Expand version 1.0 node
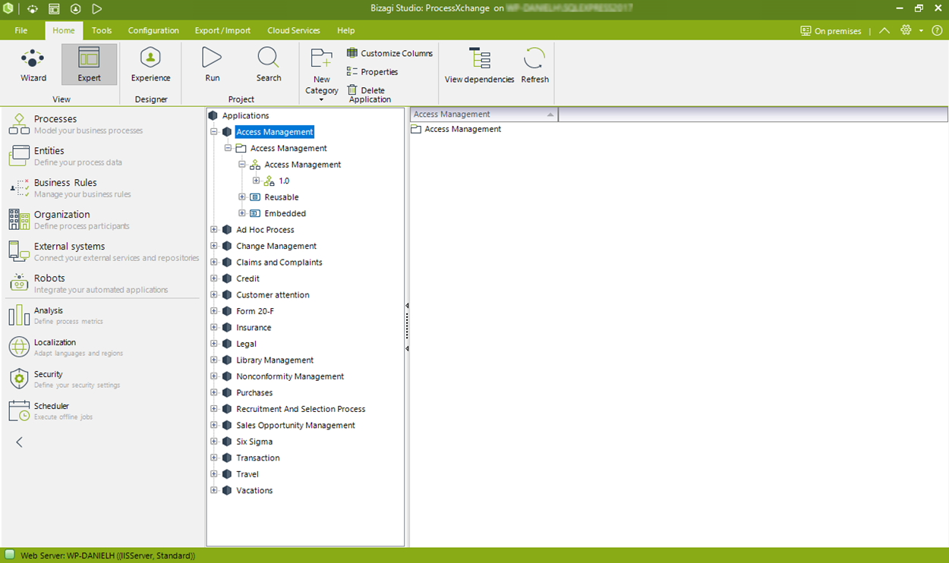Image resolution: width=949 pixels, height=563 pixels. pos(256,181)
